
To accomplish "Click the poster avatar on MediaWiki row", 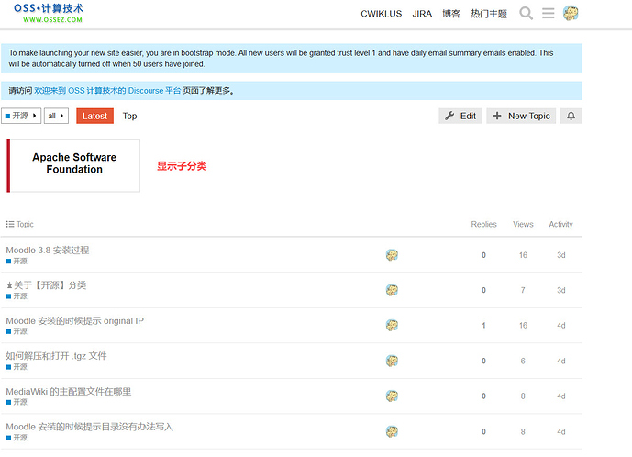I will click(x=392, y=396).
